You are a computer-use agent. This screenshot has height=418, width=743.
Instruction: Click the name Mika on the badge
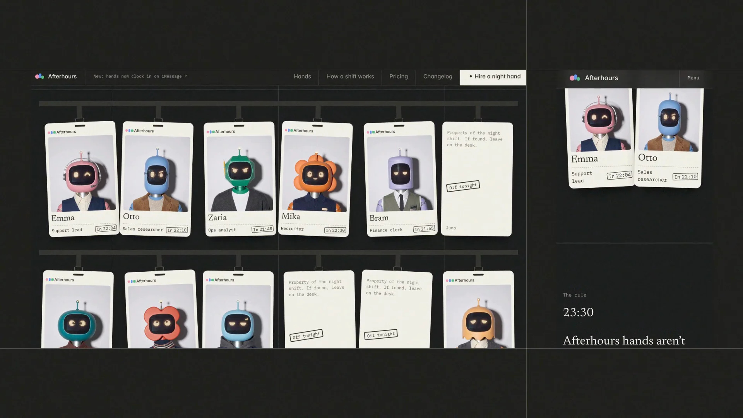click(x=291, y=216)
